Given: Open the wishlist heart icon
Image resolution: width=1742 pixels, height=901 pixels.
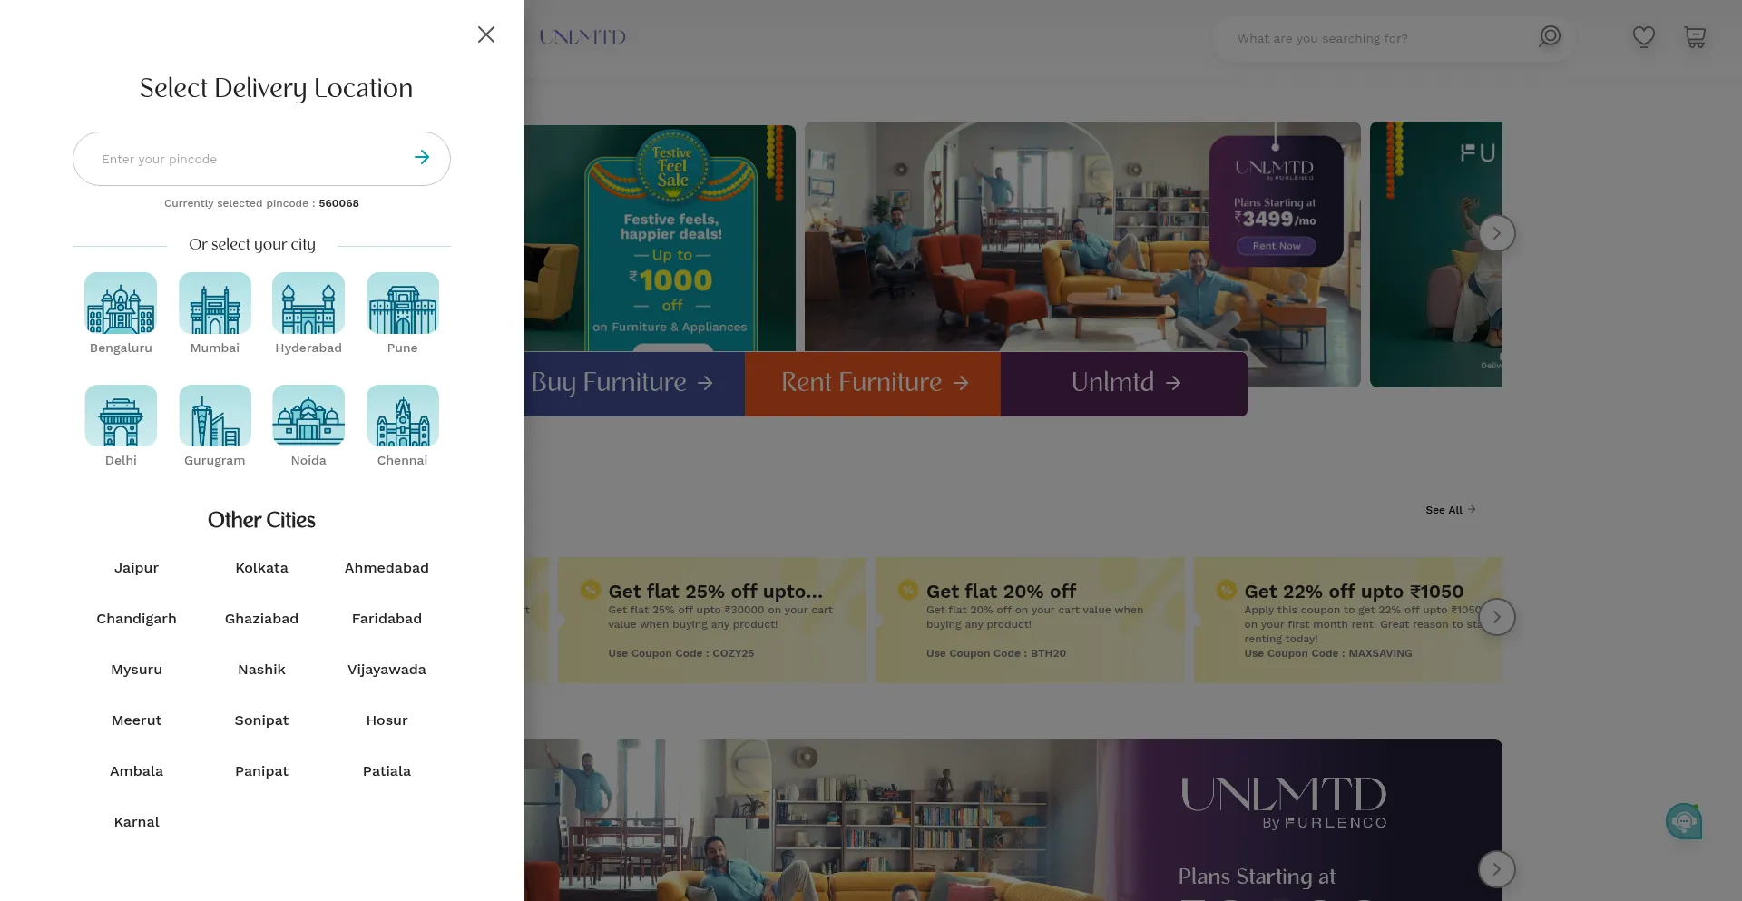Looking at the screenshot, I should click(x=1643, y=37).
